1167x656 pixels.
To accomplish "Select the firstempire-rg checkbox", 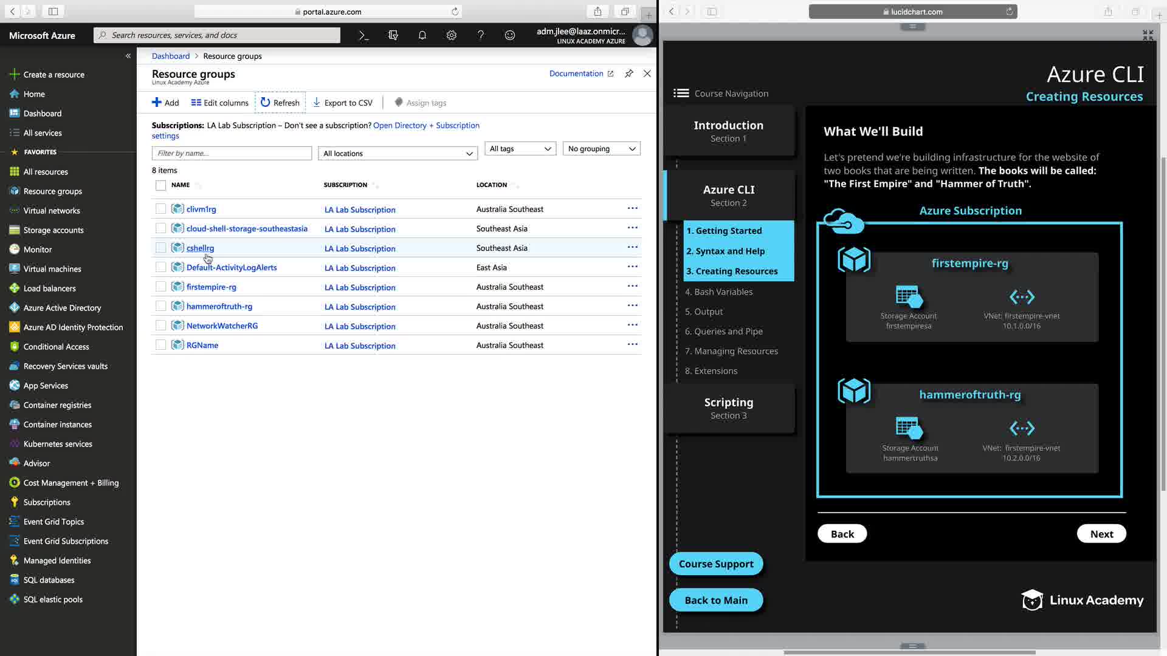I will 160,287.
